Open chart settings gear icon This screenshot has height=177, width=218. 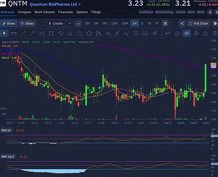point(215,23)
